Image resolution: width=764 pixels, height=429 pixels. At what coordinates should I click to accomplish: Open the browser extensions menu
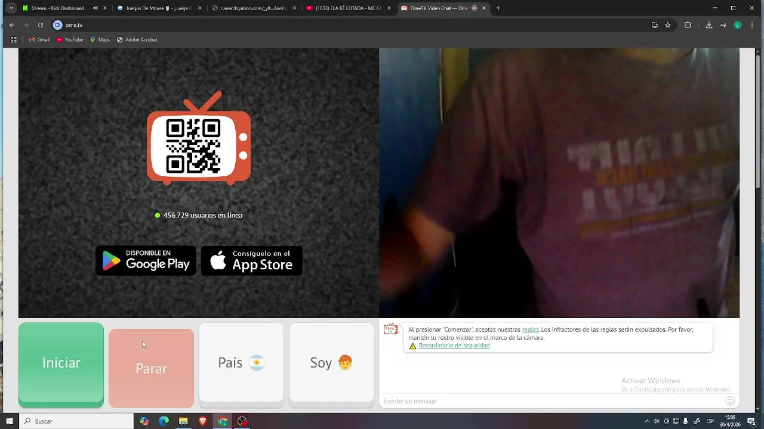[688, 25]
